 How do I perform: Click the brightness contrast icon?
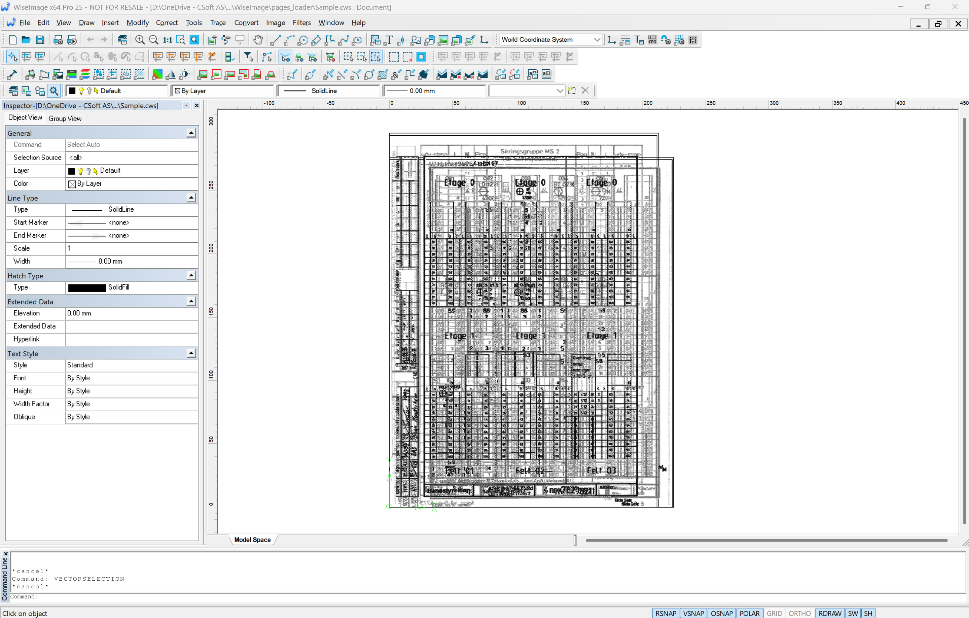click(184, 74)
